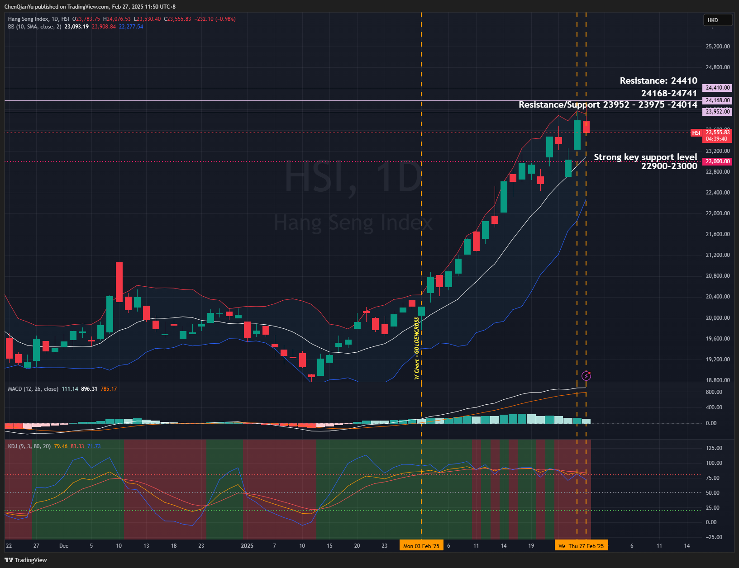Click the BB basis value 23,093.19
Image resolution: width=739 pixels, height=568 pixels.
(x=76, y=27)
